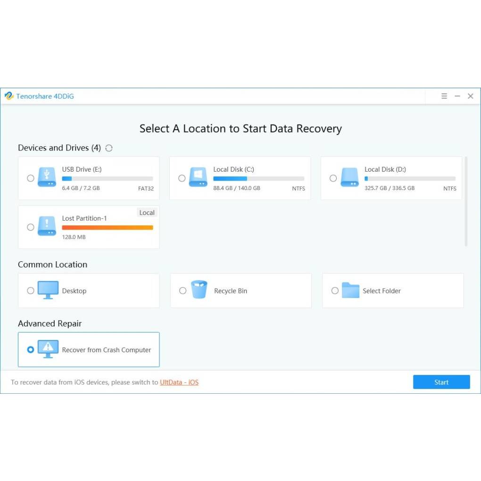Click the Local Disk (D:) usage bar
This screenshot has width=481, height=481.
click(x=410, y=179)
